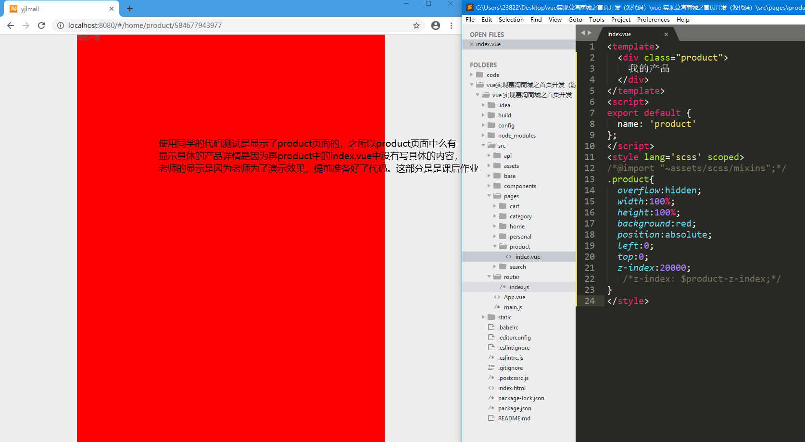Click Chrome forward navigation arrow
This screenshot has height=442, width=805.
pos(26,25)
